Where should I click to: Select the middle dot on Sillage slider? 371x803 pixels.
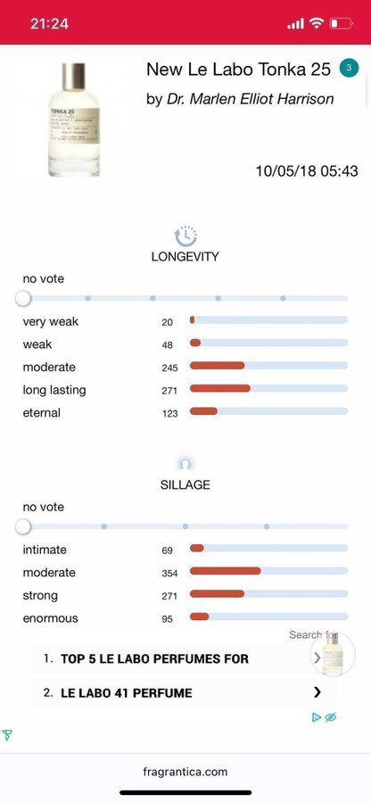coord(185,526)
